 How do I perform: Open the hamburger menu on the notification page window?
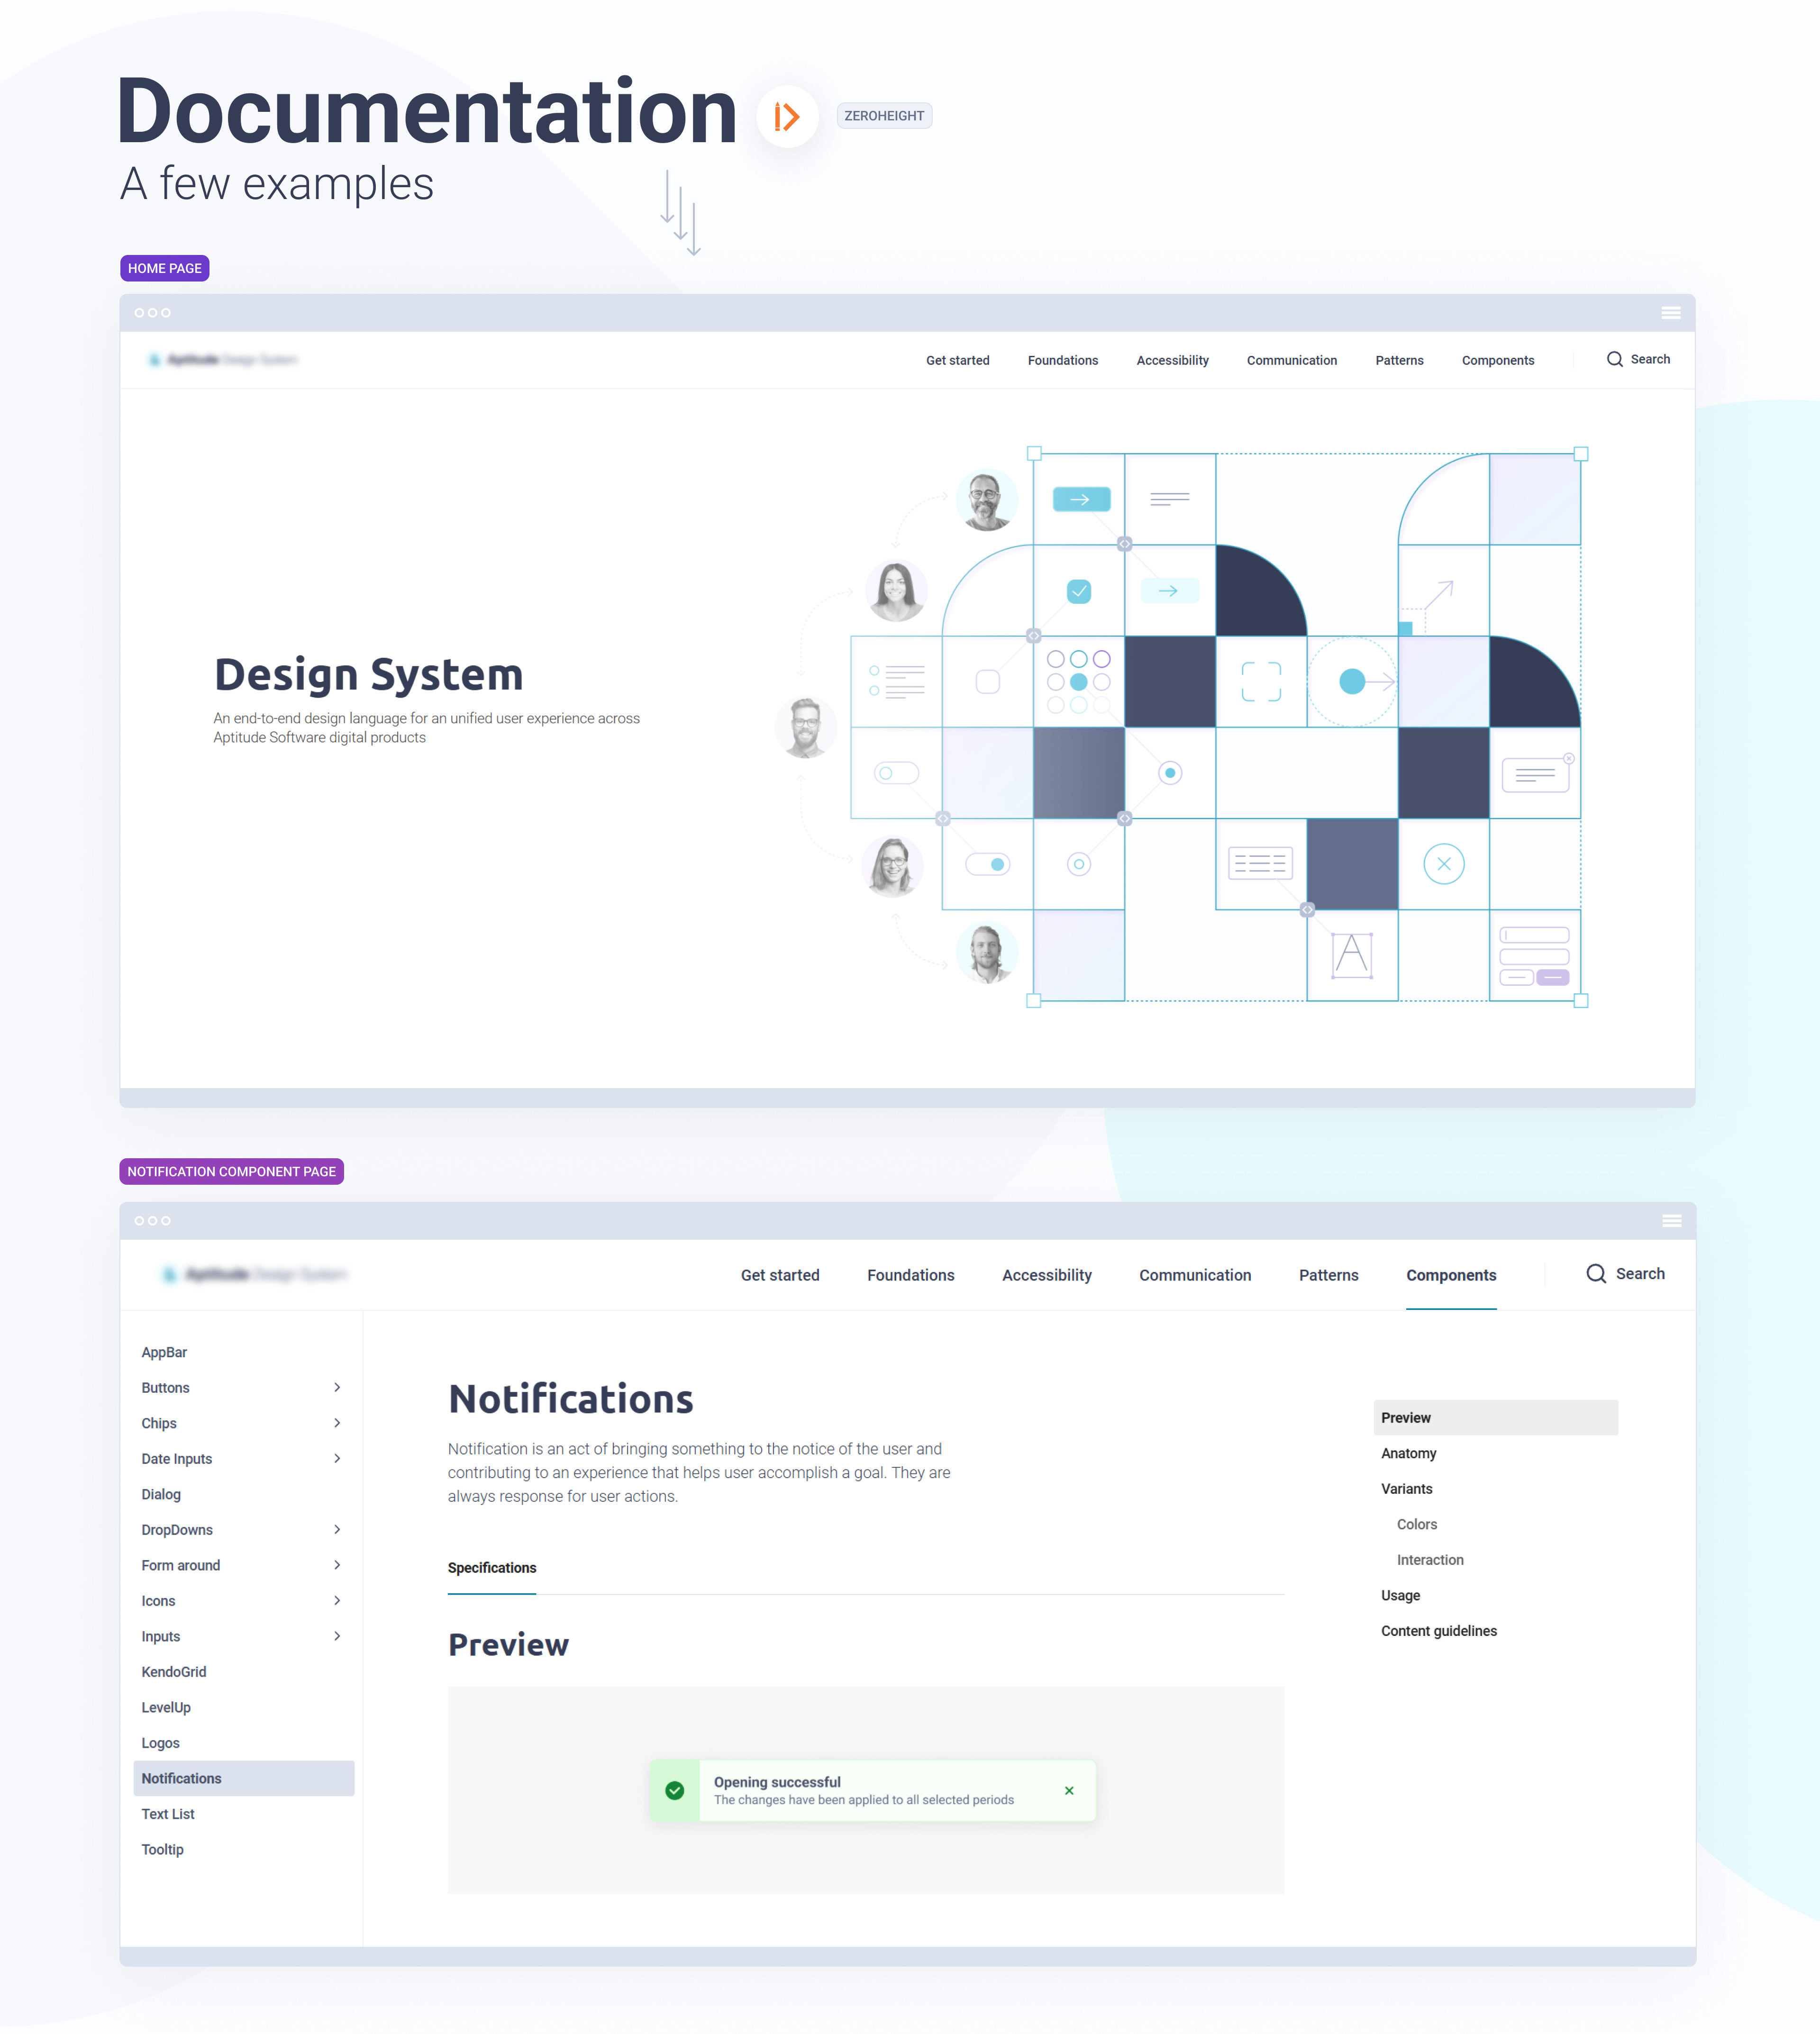click(x=1671, y=1220)
